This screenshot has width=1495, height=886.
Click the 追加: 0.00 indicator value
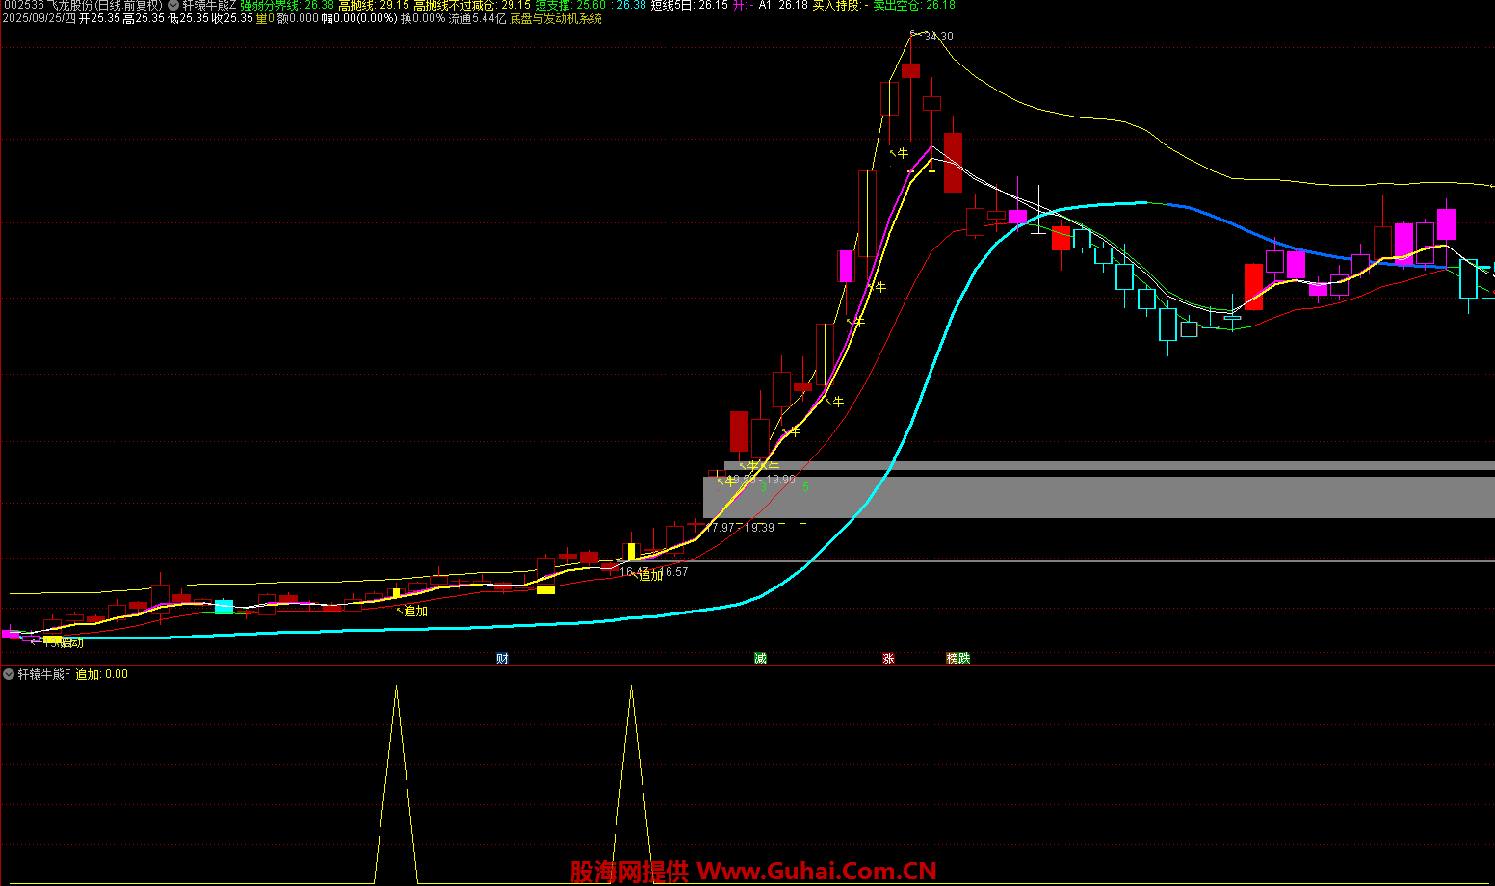tap(101, 674)
